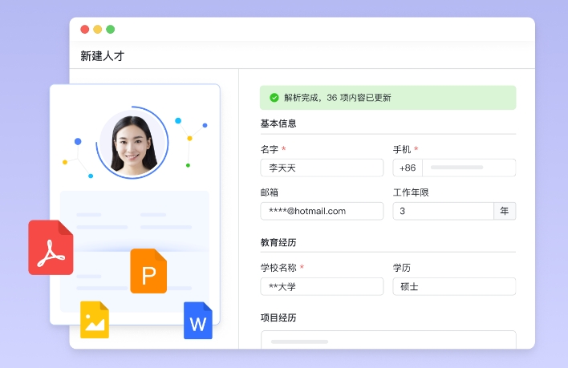Click the 项目经历 text area
The width and height of the screenshot is (568, 368).
pos(387,340)
